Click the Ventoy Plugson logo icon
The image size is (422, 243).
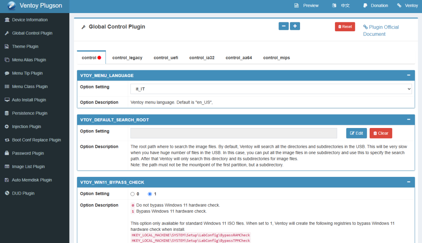(11, 5)
